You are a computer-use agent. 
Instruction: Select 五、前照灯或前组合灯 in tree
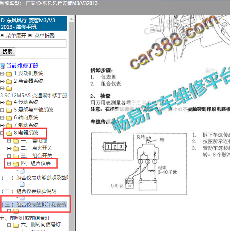[25, 218]
